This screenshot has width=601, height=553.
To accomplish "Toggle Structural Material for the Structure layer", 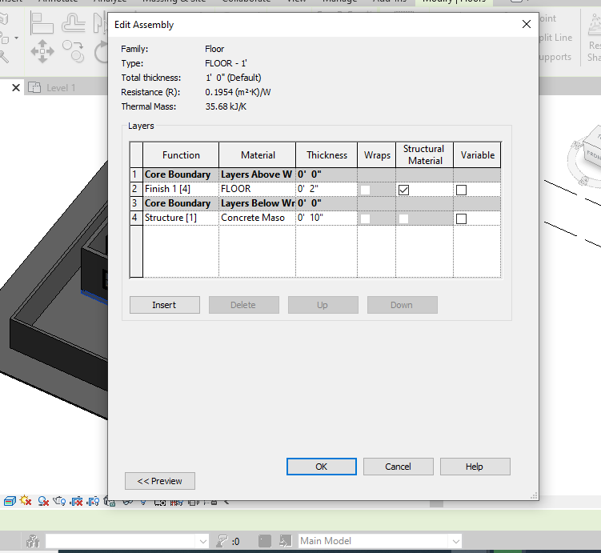I will click(403, 218).
